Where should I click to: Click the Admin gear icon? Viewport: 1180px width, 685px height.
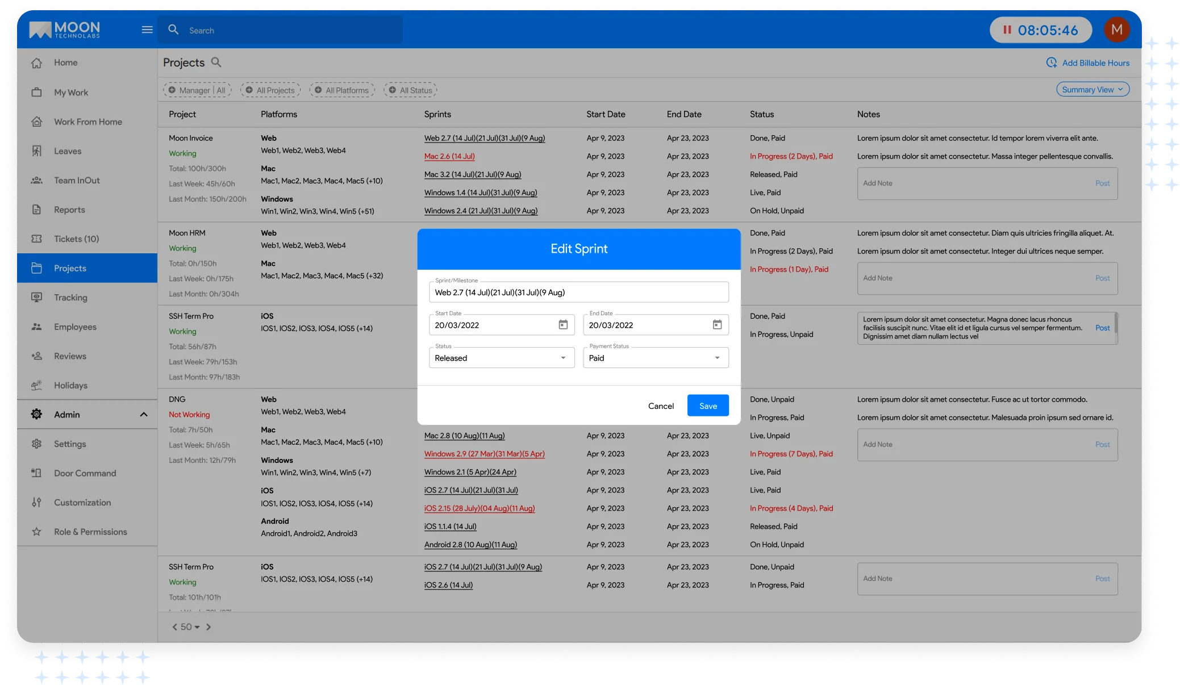[x=37, y=415]
